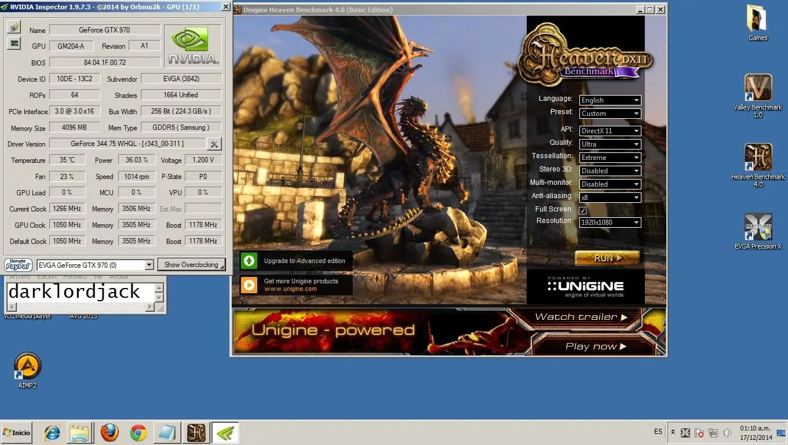This screenshot has height=445, width=788.
Task: Click the Name field showing GeForce GTX 970
Action: point(105,30)
